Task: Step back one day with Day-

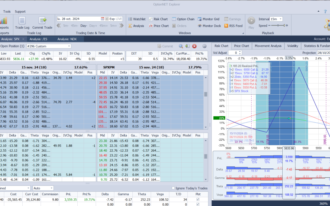Action: [84, 26]
